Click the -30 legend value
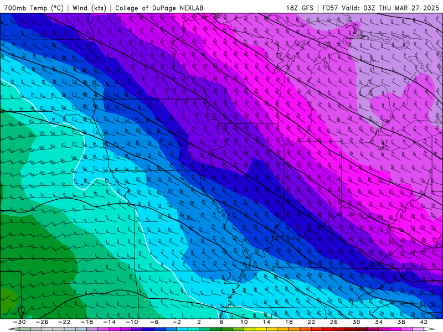The width and height of the screenshot is (443, 332). point(19,322)
